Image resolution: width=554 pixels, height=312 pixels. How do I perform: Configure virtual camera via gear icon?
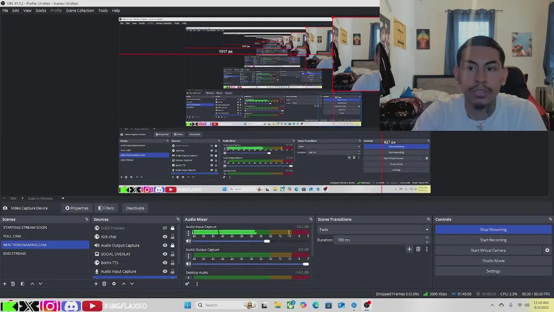coord(547,250)
